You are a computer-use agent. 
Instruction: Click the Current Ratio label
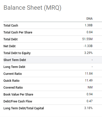point(13,74)
